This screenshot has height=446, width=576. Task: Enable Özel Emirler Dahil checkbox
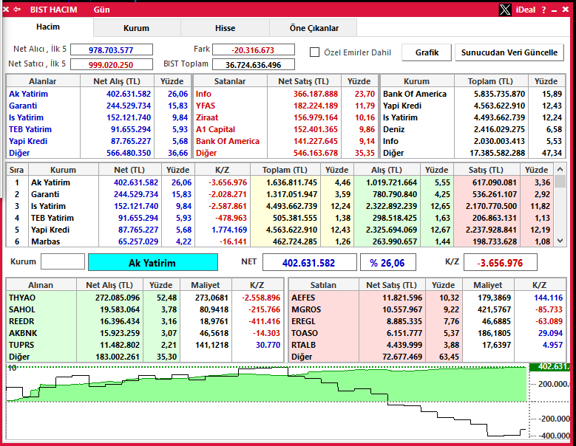click(314, 52)
